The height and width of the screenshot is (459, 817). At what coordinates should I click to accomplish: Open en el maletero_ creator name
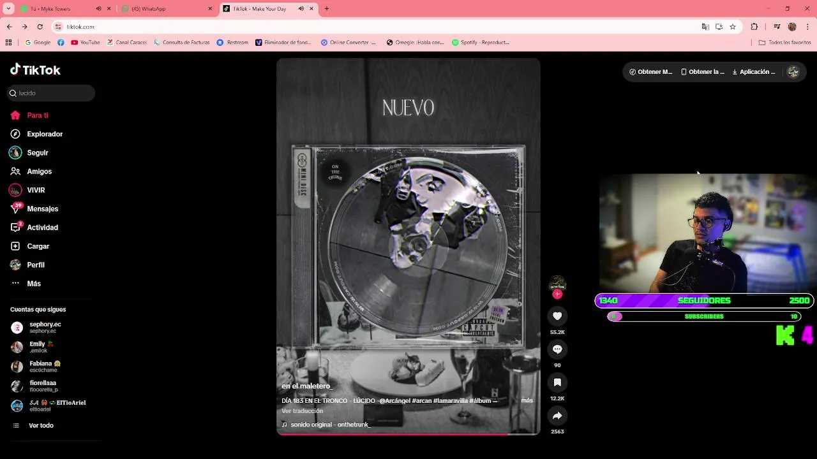click(307, 386)
